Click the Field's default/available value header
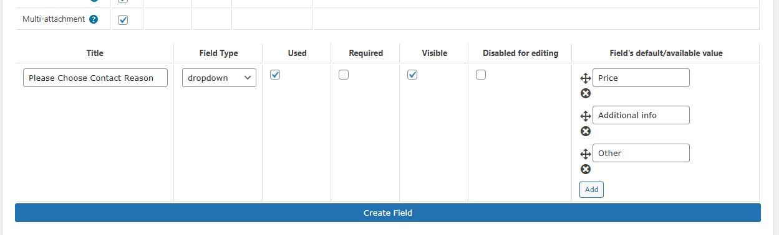The image size is (779, 235). [665, 53]
